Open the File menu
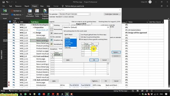The height and width of the screenshot is (96, 170). (x=3, y=6)
